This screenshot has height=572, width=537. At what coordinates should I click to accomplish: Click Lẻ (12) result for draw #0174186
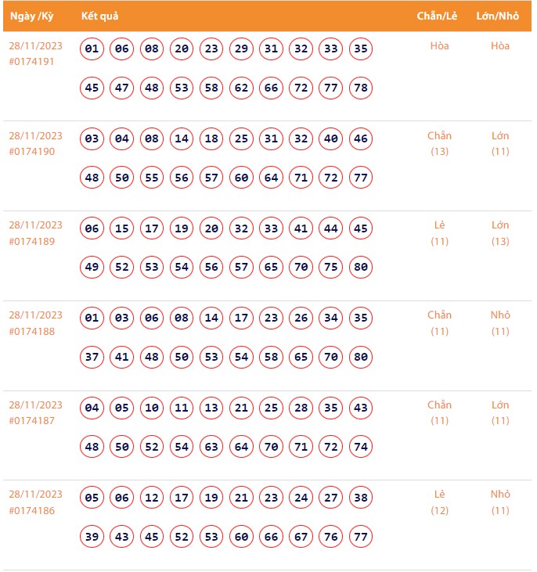(x=439, y=502)
